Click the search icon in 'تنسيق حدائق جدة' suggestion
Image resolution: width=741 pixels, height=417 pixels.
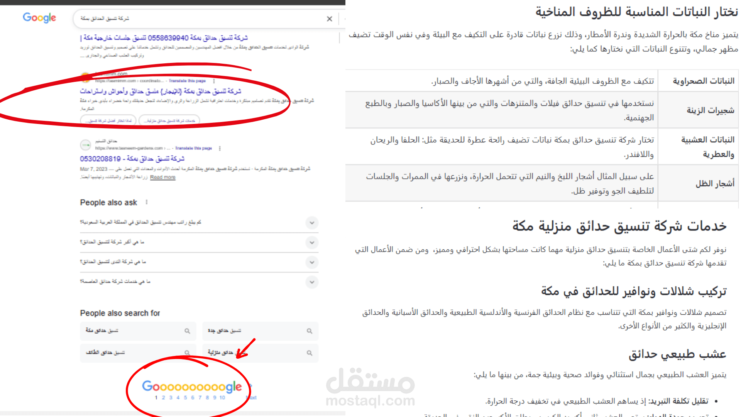309,331
